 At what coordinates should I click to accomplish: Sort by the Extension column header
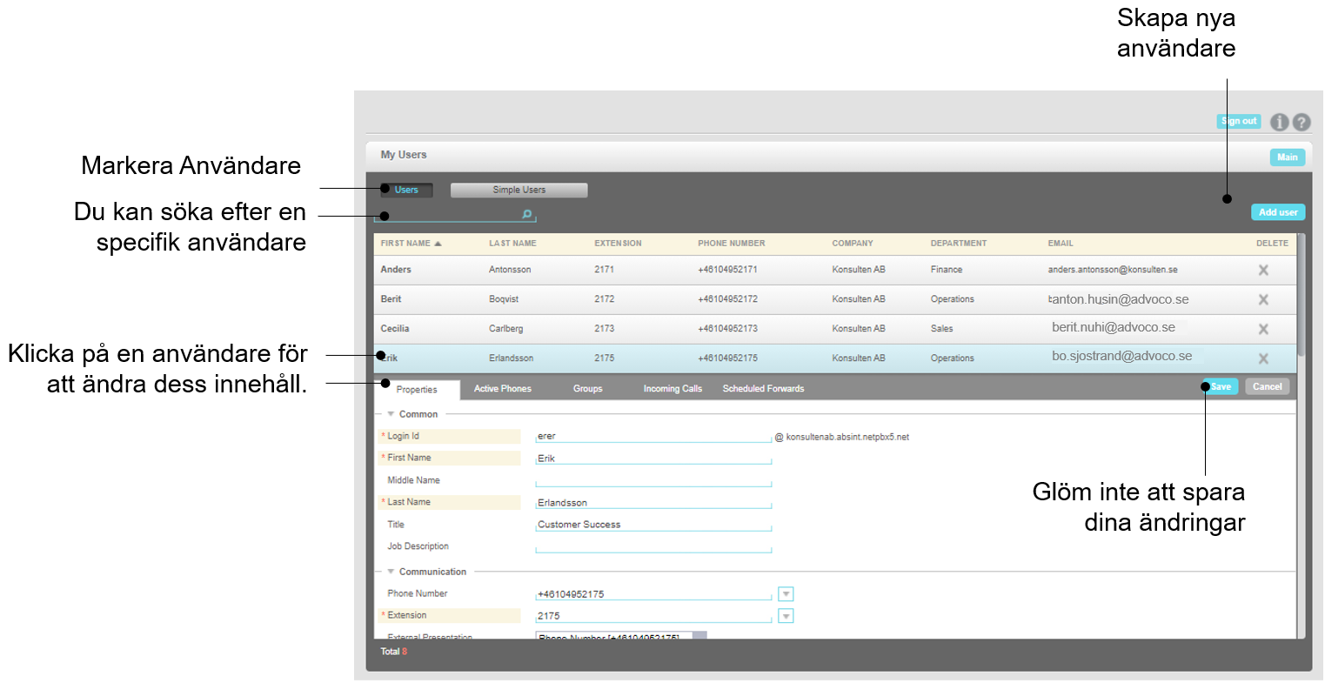pyautogui.click(x=618, y=244)
